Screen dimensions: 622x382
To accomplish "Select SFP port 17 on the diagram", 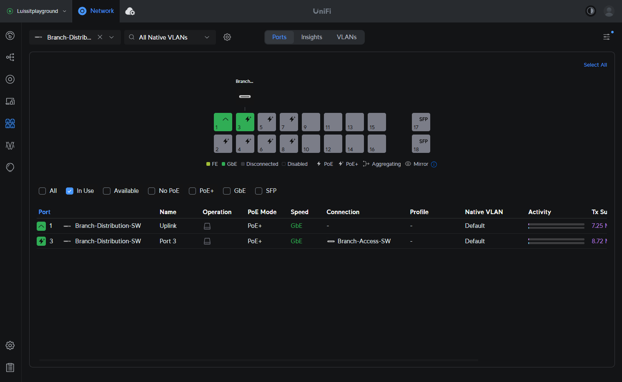I will (x=421, y=122).
